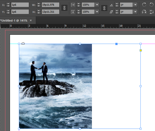Click the rotation angle field
This screenshot has height=131, width=155.
click(126, 5)
